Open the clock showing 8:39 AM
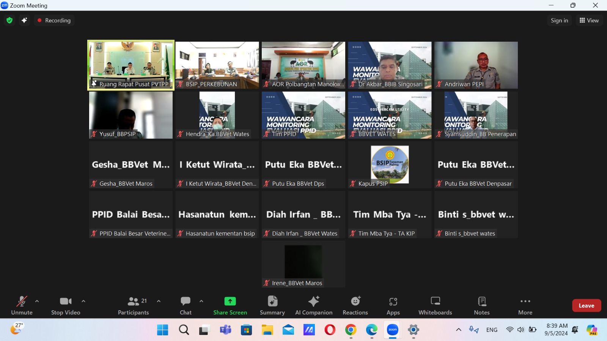Screen dimensions: 607x341 pos(557,330)
